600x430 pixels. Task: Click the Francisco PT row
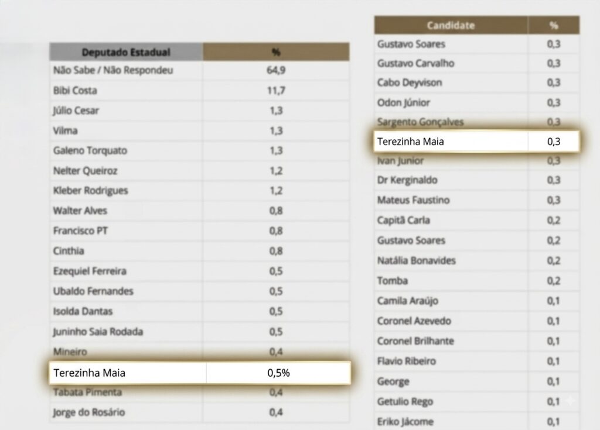click(199, 231)
